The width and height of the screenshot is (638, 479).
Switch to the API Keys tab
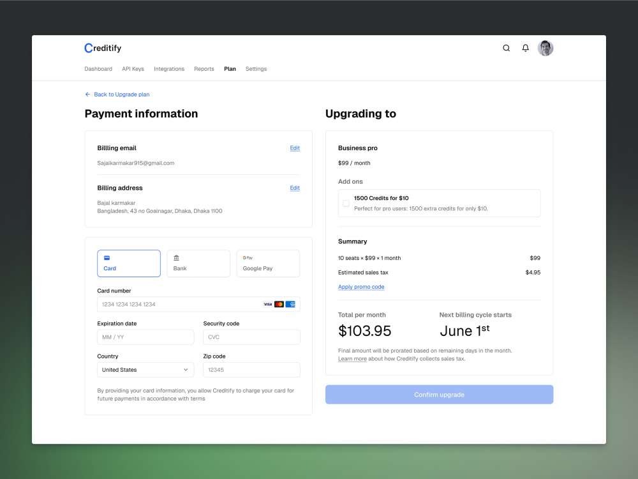(x=133, y=69)
